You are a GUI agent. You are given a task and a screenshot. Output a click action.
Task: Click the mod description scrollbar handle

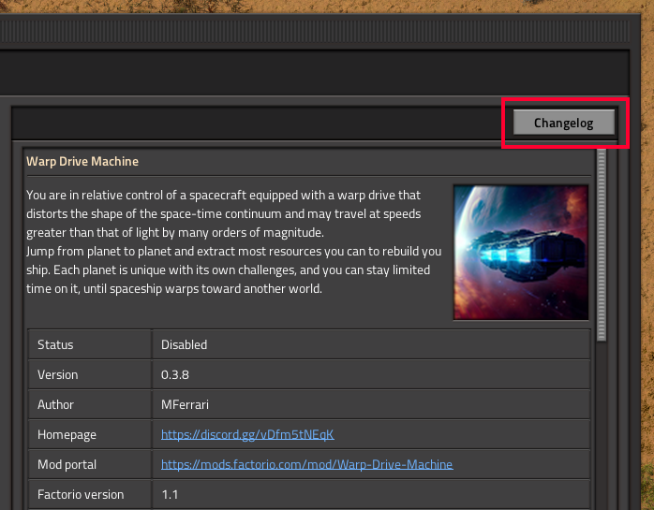(601, 245)
